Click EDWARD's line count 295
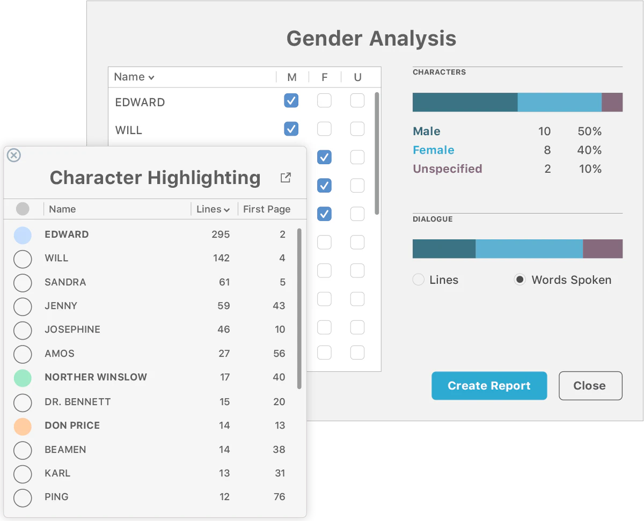 pyautogui.click(x=221, y=234)
